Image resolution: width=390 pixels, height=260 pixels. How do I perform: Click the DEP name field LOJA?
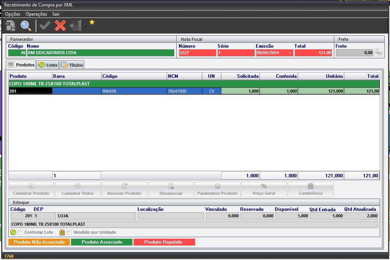[97, 216]
